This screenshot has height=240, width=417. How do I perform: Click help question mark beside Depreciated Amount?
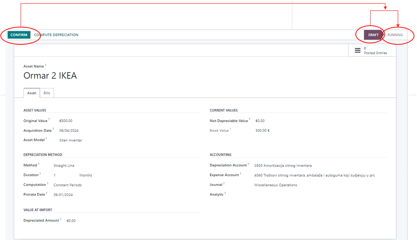(61, 219)
